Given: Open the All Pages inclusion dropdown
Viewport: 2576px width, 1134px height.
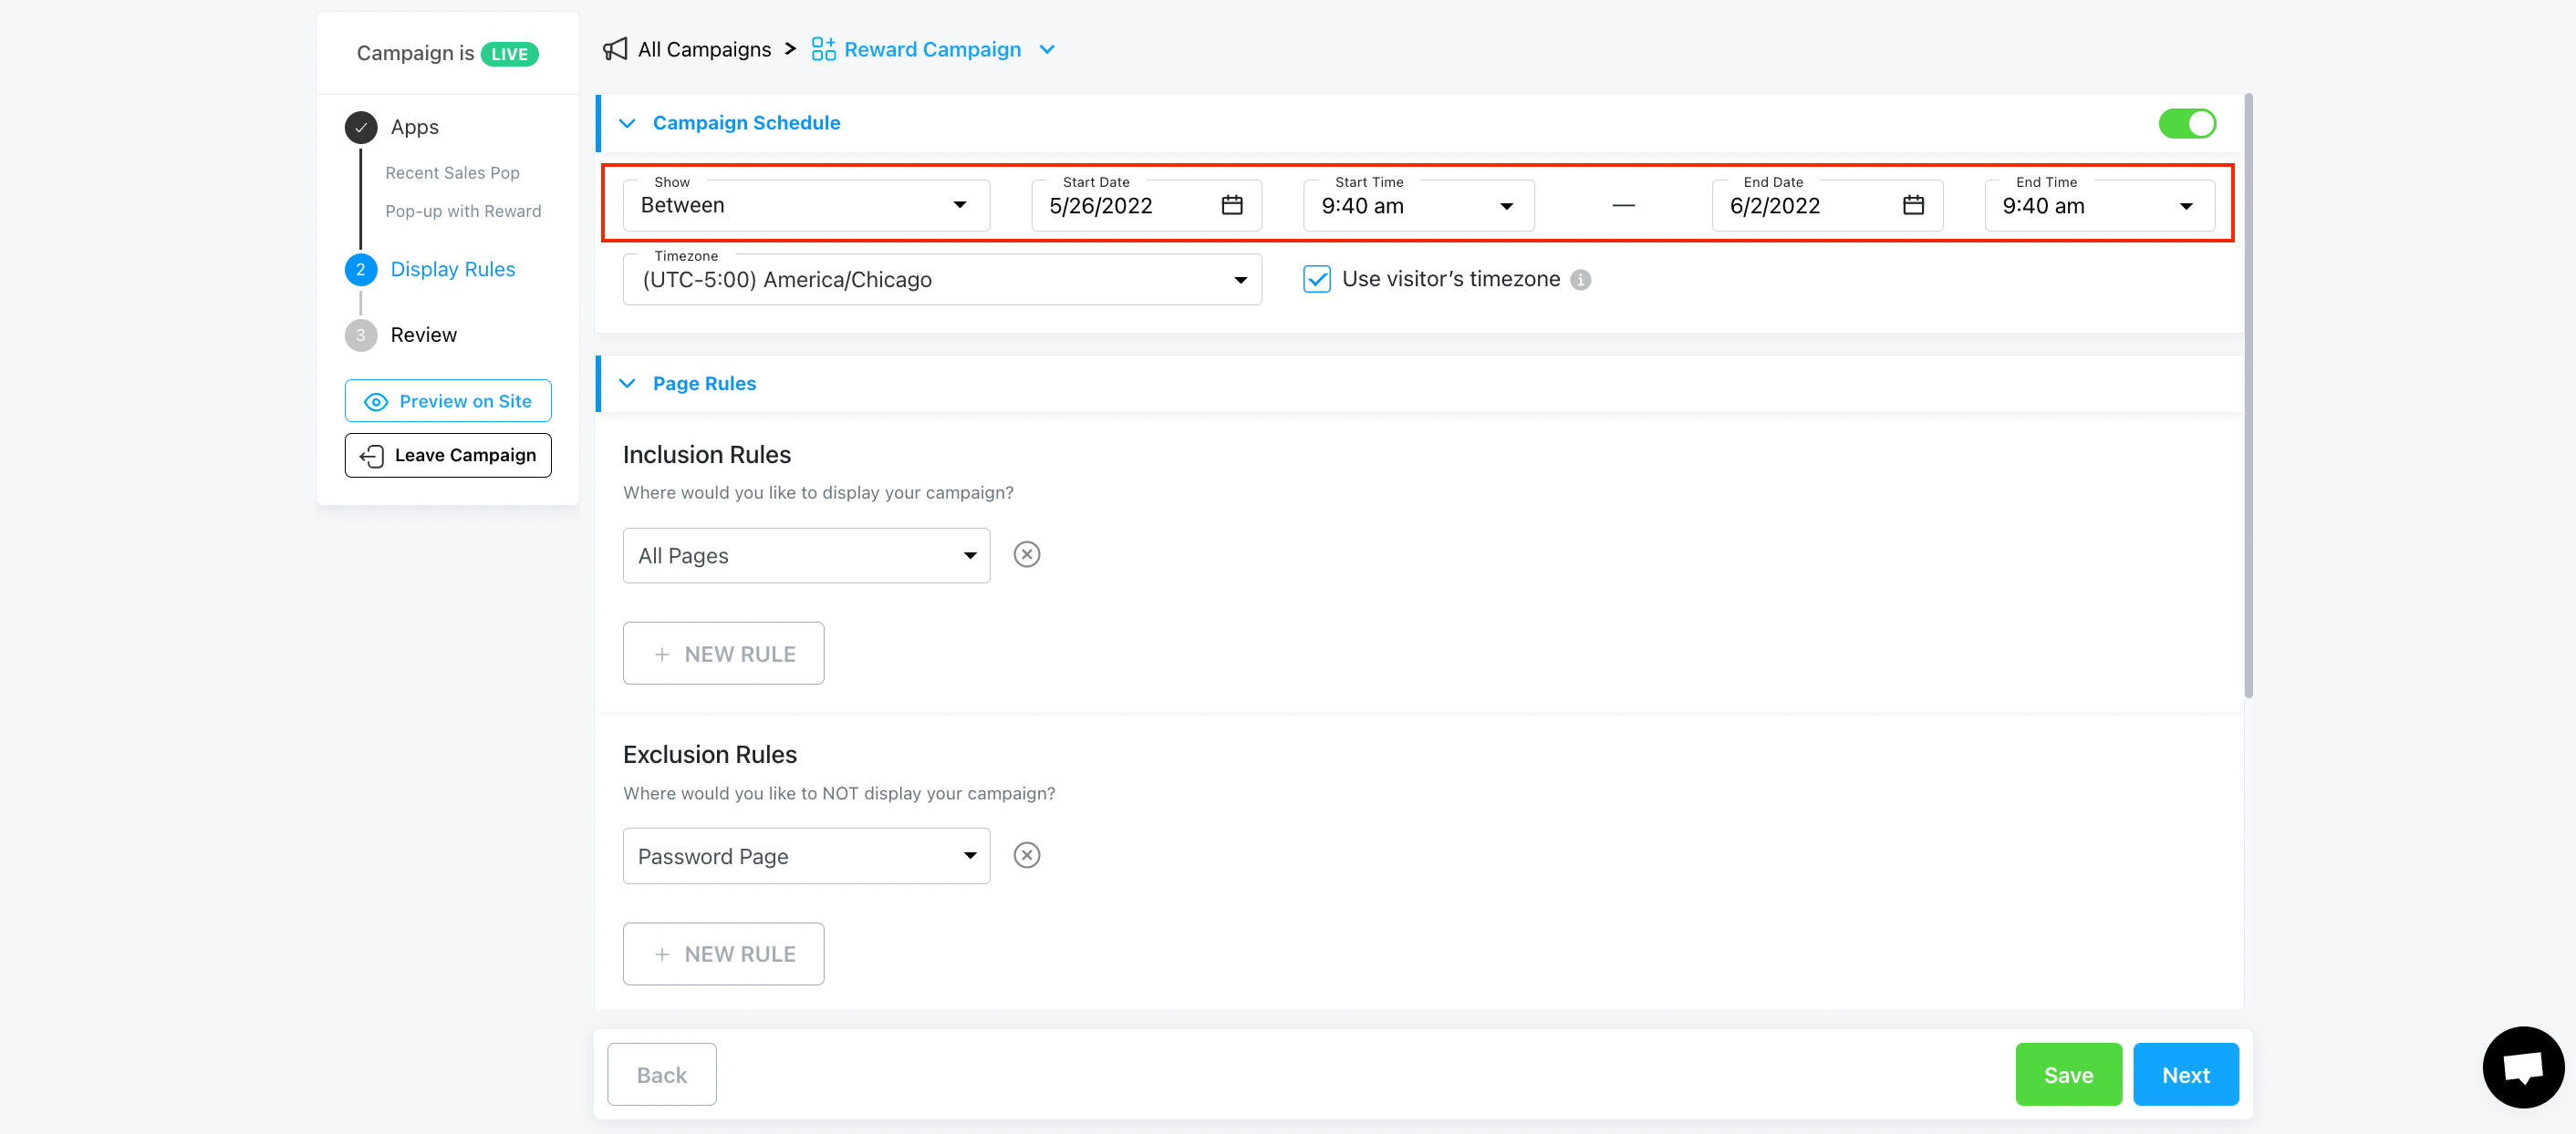Looking at the screenshot, I should click(806, 555).
